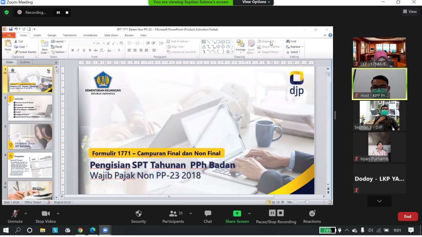Screen dimensions: 422x237
Task: Expand audio options arrow beside Unmute
Action: click(26, 213)
